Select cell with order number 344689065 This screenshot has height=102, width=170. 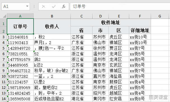click(20, 65)
